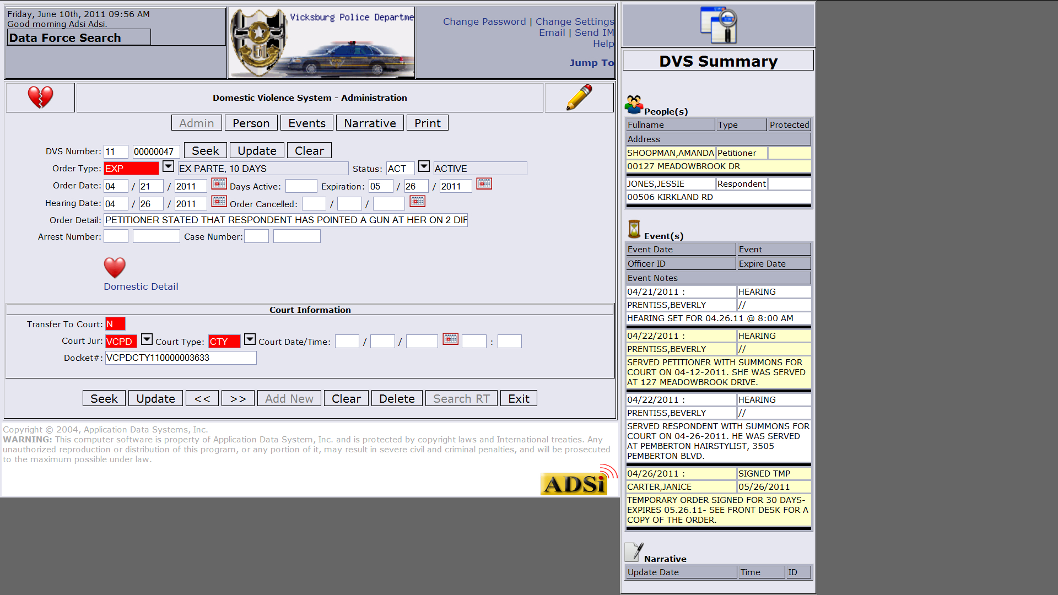Switch to the Narrative tab
This screenshot has width=1058, height=595.
[x=370, y=123]
